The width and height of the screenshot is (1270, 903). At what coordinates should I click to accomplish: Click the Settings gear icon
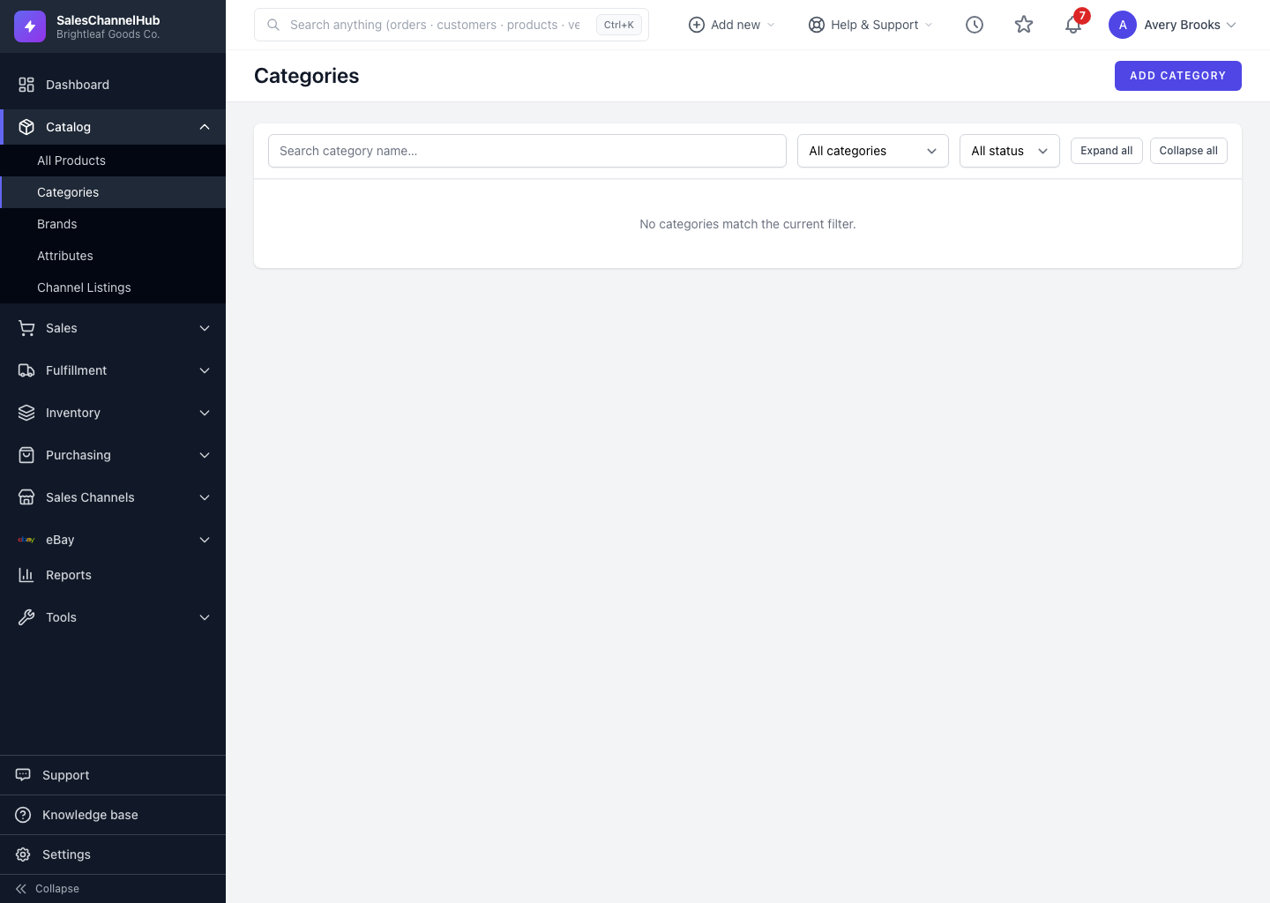[23, 854]
